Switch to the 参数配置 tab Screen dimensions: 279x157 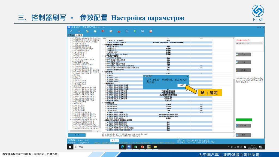(x=79, y=35)
